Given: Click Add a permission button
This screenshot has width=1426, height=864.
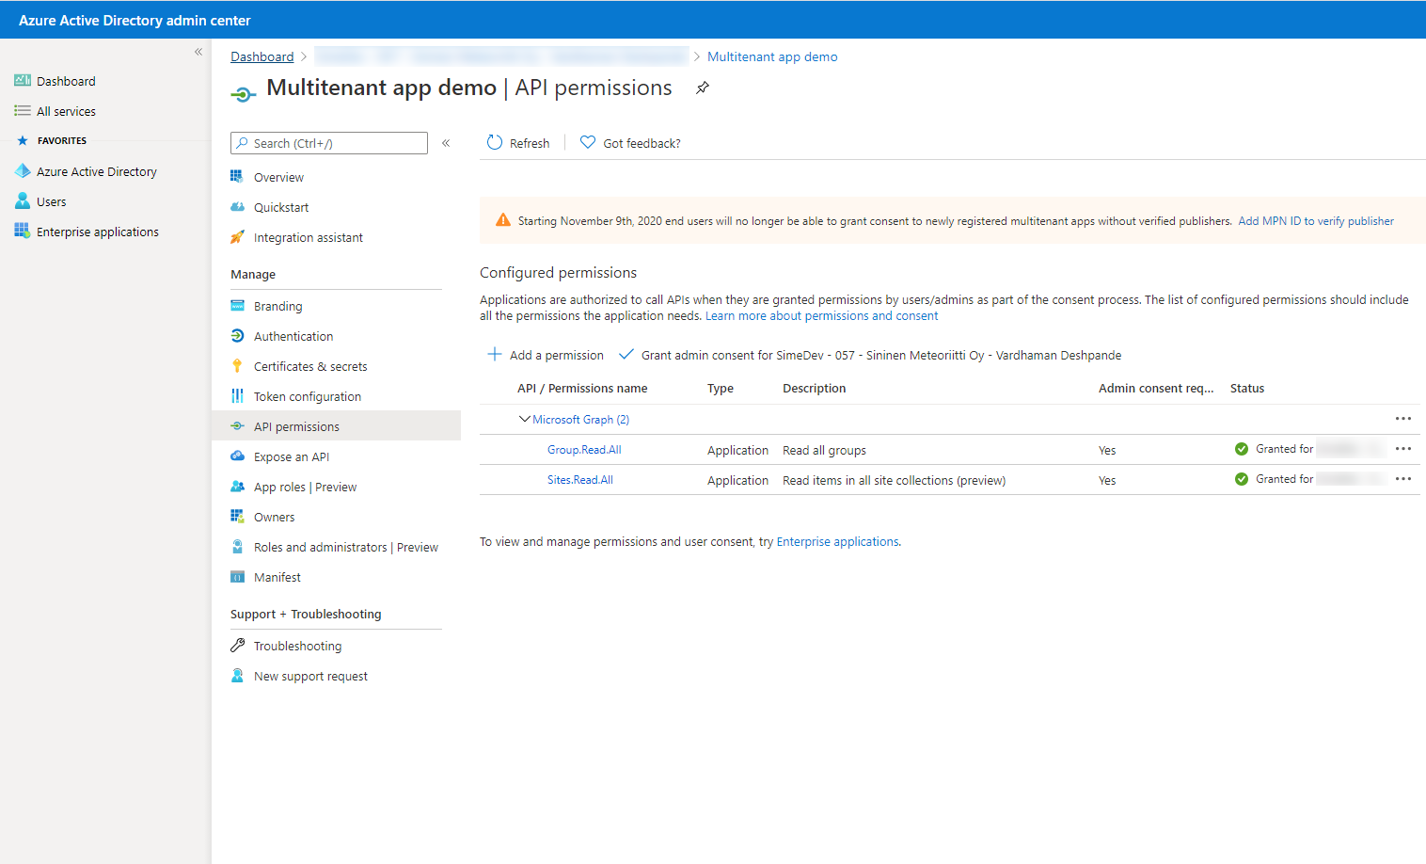Looking at the screenshot, I should pyautogui.click(x=546, y=355).
